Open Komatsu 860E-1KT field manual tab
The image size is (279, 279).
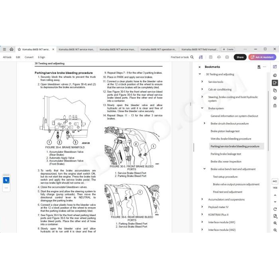(200, 49)
